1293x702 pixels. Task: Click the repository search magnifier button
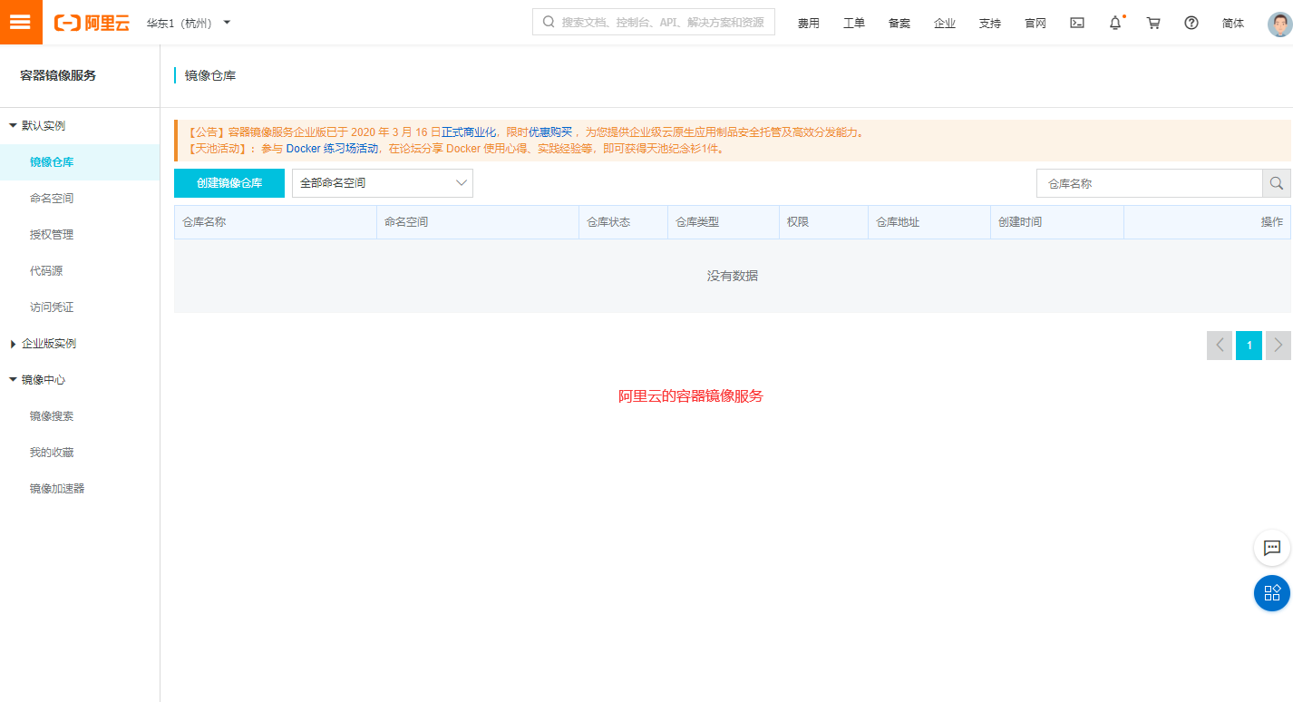pos(1277,183)
